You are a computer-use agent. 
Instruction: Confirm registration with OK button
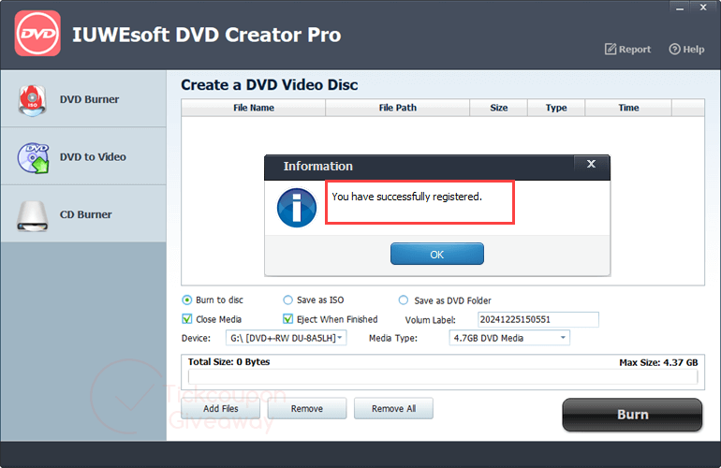(x=437, y=255)
